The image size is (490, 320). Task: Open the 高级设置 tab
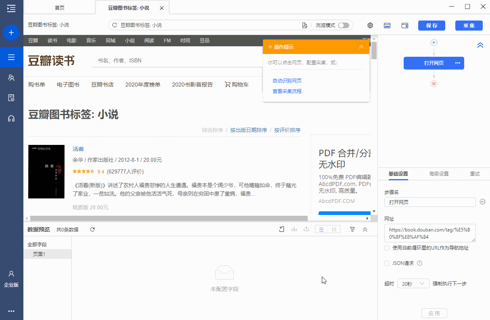pos(439,174)
